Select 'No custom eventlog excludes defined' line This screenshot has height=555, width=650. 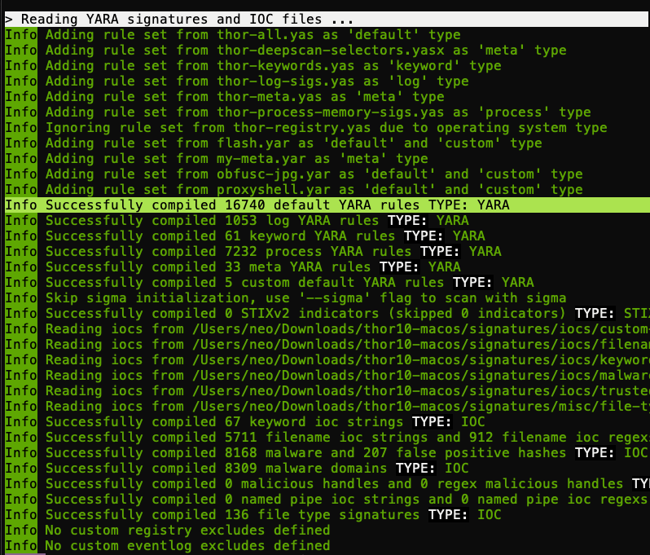pyautogui.click(x=187, y=546)
